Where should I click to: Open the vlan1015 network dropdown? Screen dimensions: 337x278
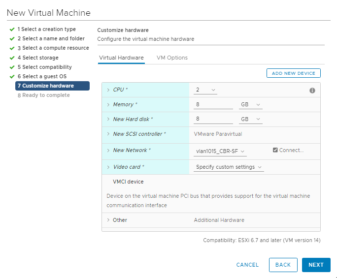coord(220,151)
